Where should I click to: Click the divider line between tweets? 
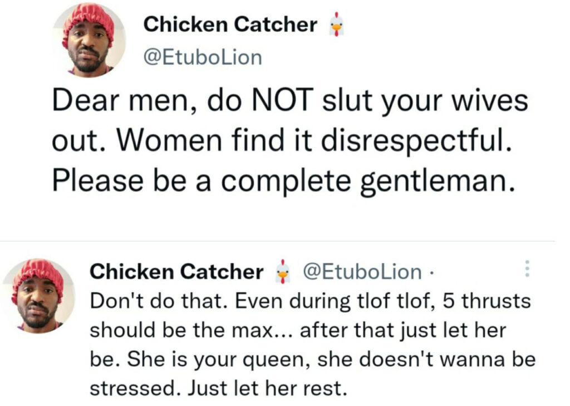point(277,241)
